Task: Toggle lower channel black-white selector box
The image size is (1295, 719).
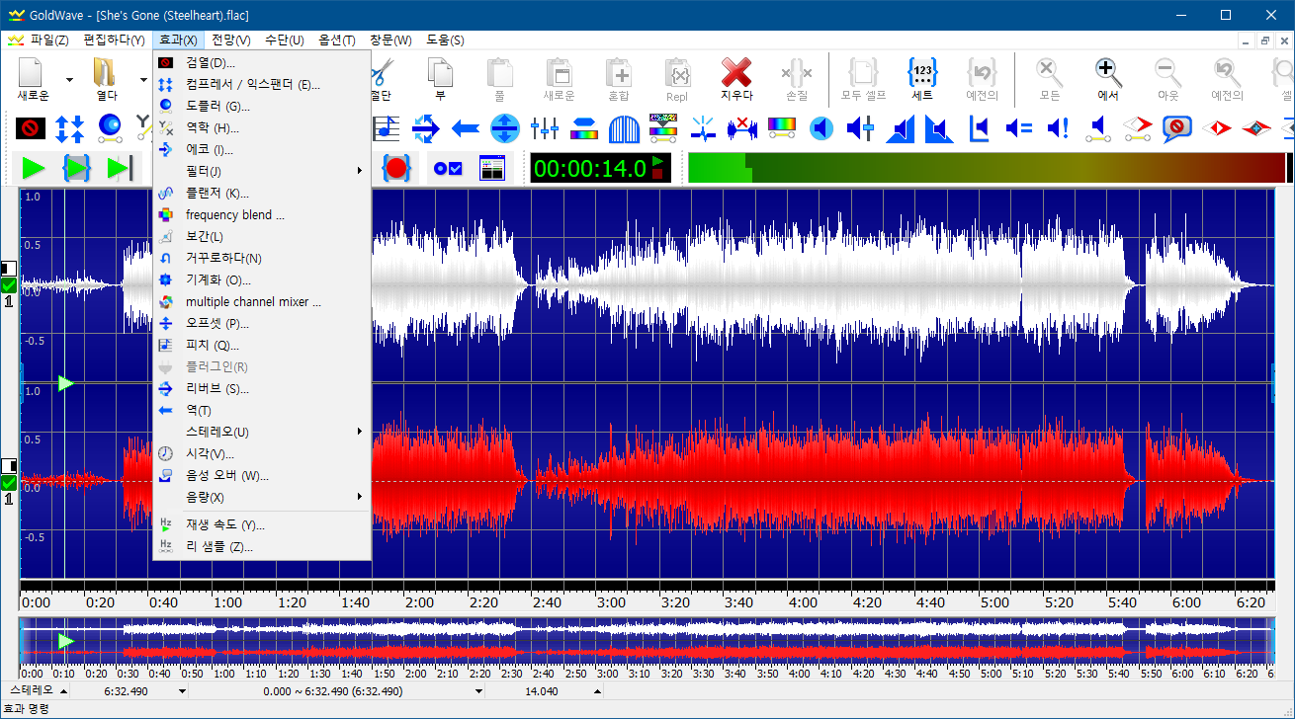Action: point(10,466)
